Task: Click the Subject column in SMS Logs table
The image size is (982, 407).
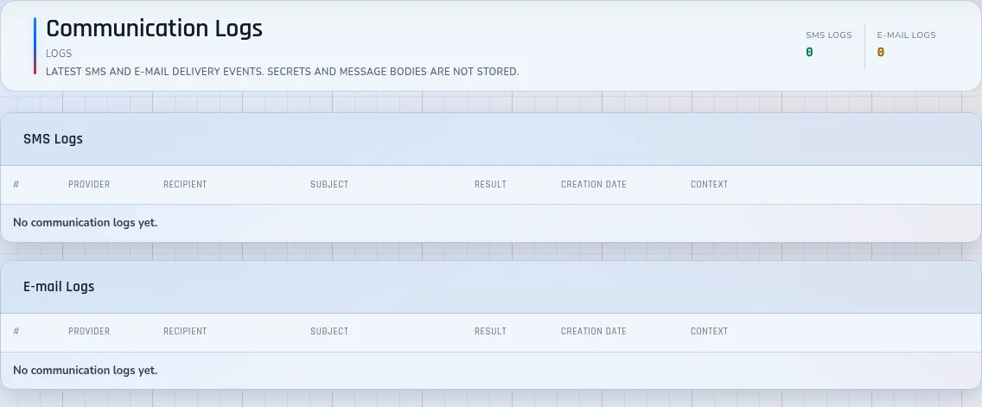Action: tap(329, 184)
